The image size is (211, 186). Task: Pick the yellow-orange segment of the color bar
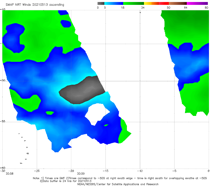[151, 3]
